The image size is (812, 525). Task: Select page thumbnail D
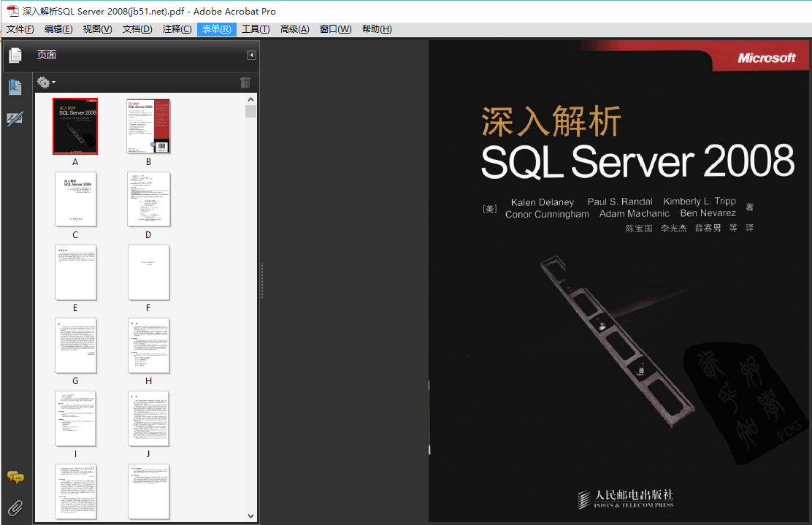tap(149, 199)
